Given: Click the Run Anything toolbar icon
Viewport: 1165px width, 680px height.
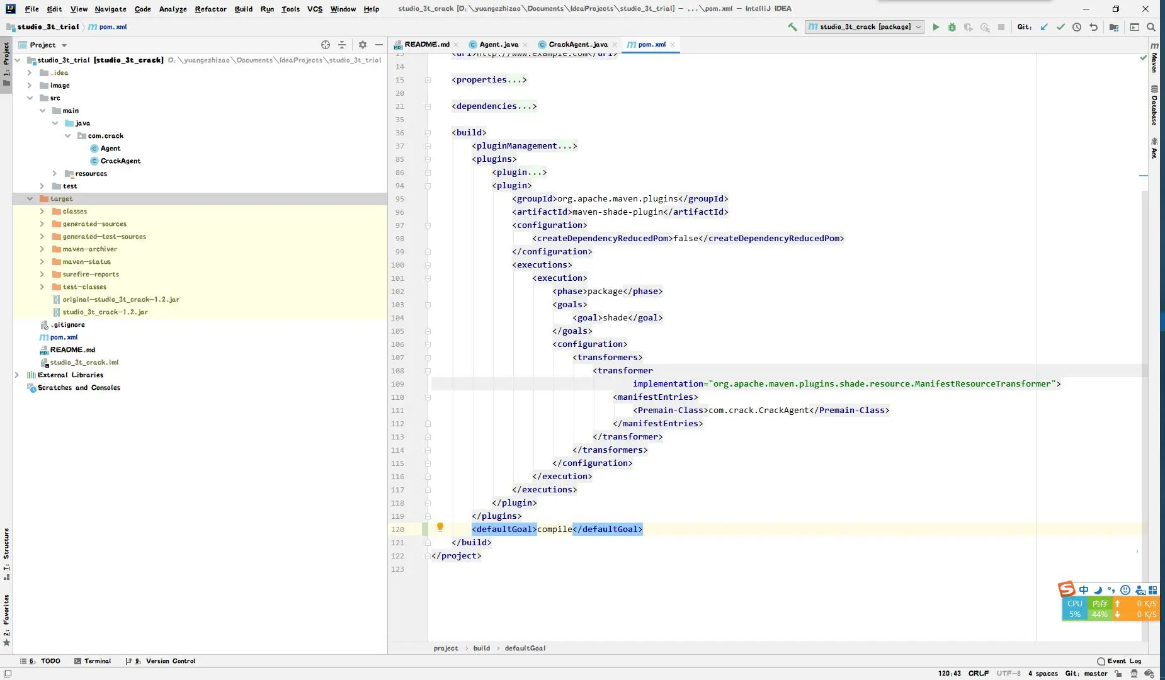Looking at the screenshot, I should [1135, 27].
